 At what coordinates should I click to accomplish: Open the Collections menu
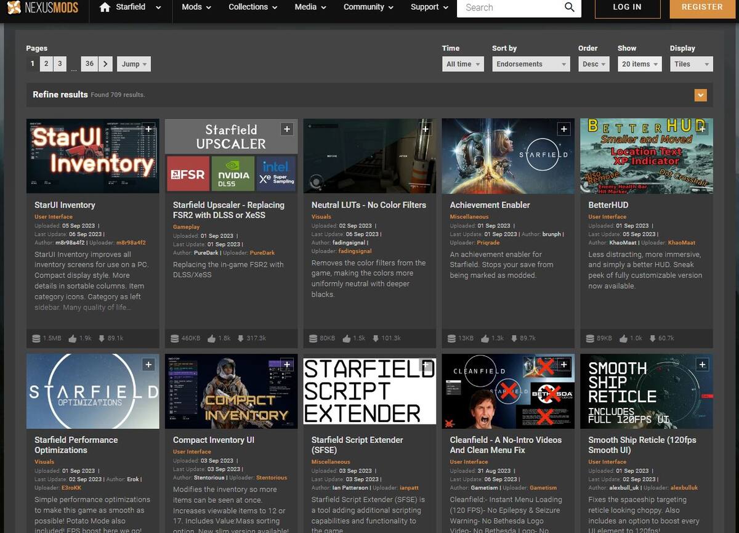click(252, 7)
